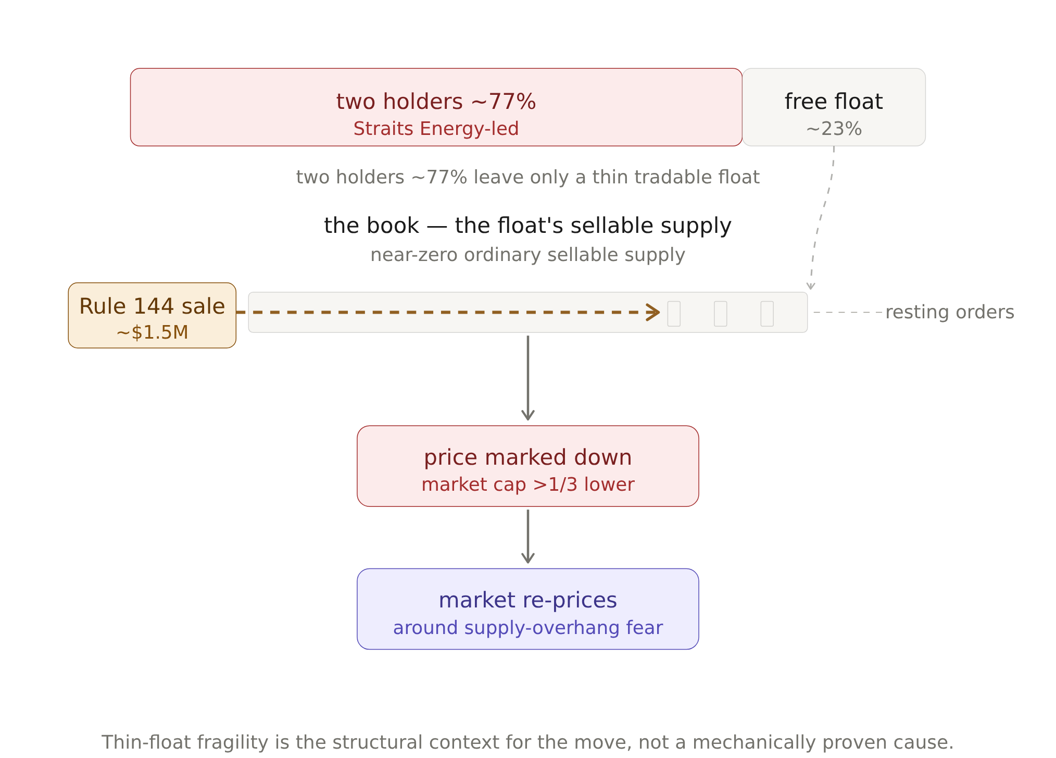The height and width of the screenshot is (758, 1056).
Task: Click the dashed arrowhead from free float
Action: (x=810, y=286)
